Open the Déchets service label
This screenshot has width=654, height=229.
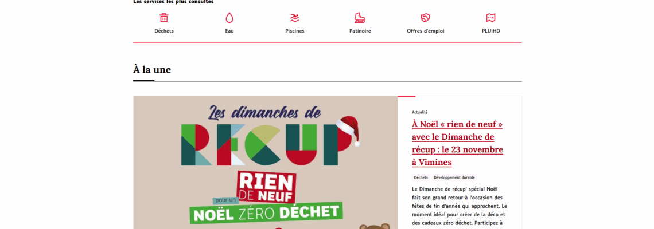[164, 31]
